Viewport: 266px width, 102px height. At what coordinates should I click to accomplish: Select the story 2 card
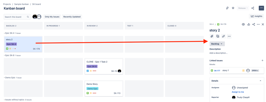click(x=23, y=44)
